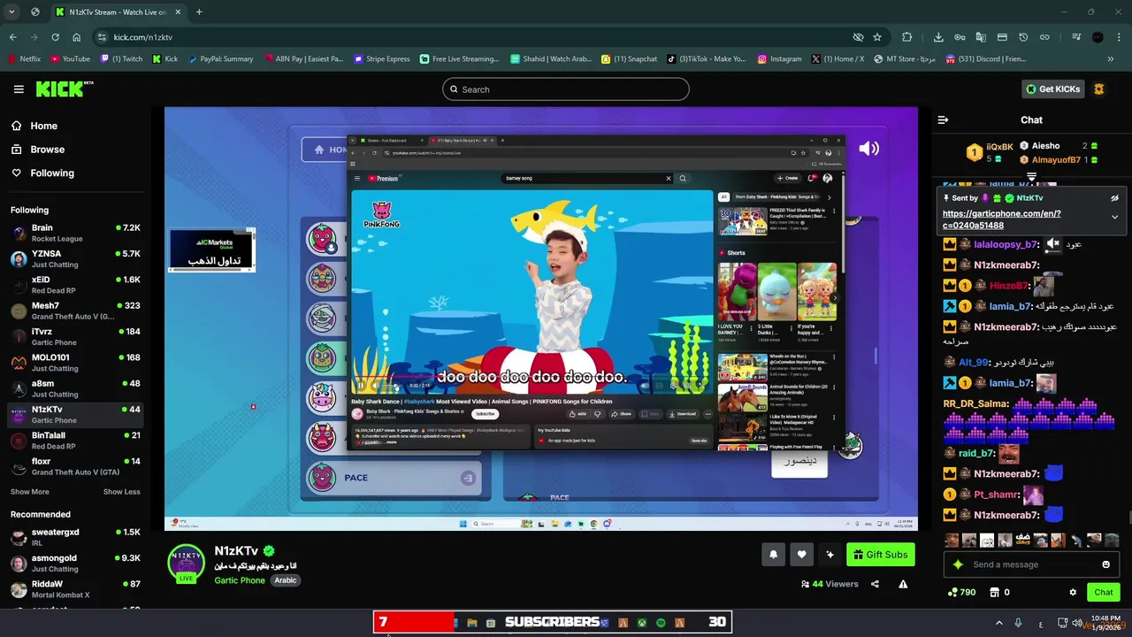The image size is (1132, 637).
Task: Go to browser home page icon
Action: pyautogui.click(x=76, y=37)
